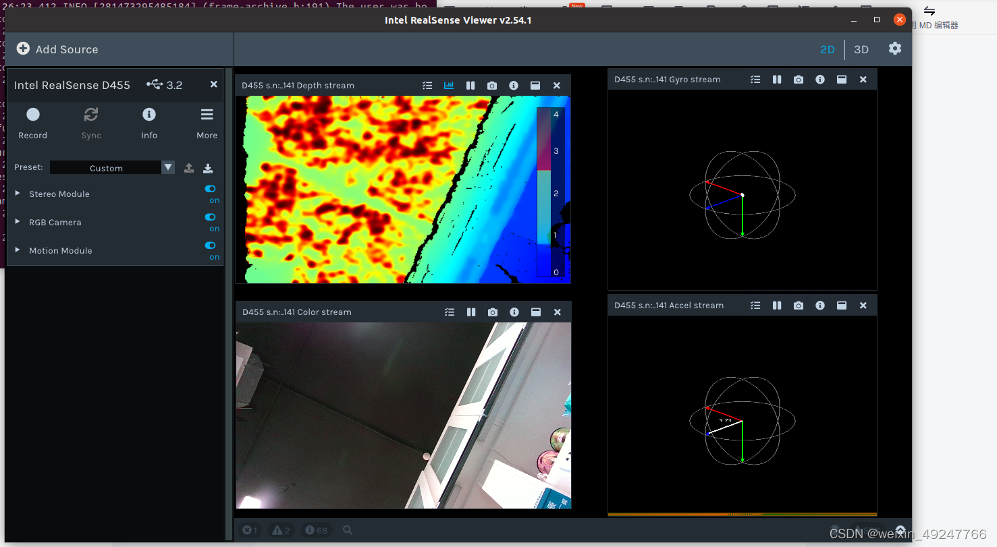The image size is (997, 547).
Task: Toggle the Depth stream histogram icon
Action: pos(449,86)
